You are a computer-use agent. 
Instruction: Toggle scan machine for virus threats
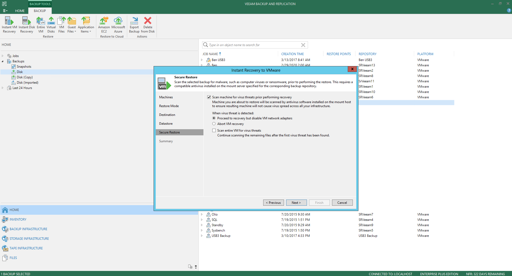click(209, 97)
